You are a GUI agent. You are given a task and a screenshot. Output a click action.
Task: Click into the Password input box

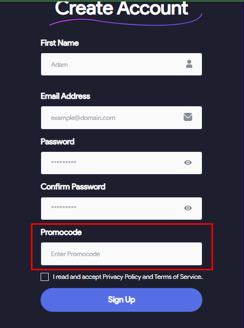[121, 163]
